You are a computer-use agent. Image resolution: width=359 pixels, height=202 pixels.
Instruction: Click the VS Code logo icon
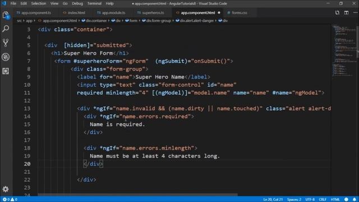tap(4, 3)
